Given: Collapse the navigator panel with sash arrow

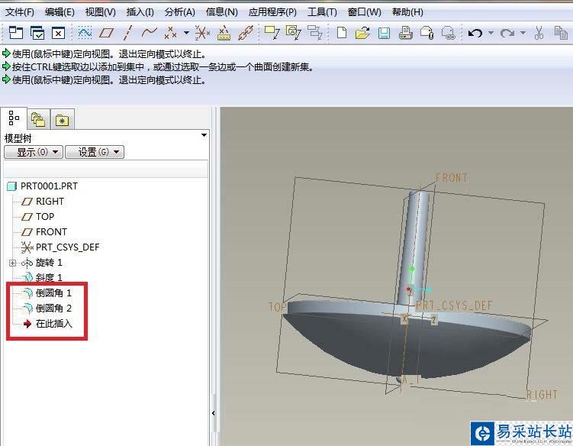Looking at the screenshot, I should [x=214, y=413].
